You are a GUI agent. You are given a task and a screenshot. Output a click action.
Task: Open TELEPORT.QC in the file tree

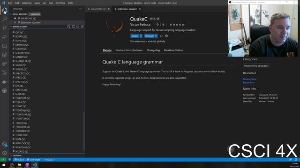22,98
